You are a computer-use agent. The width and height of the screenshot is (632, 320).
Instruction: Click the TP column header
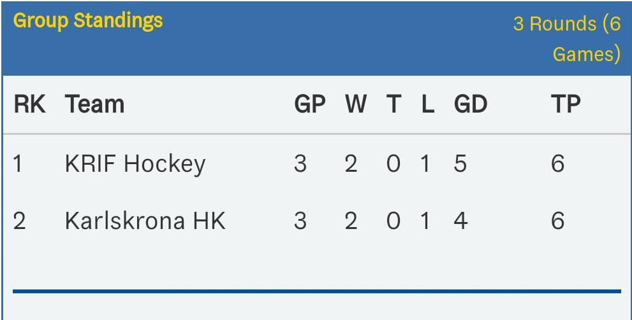click(566, 104)
